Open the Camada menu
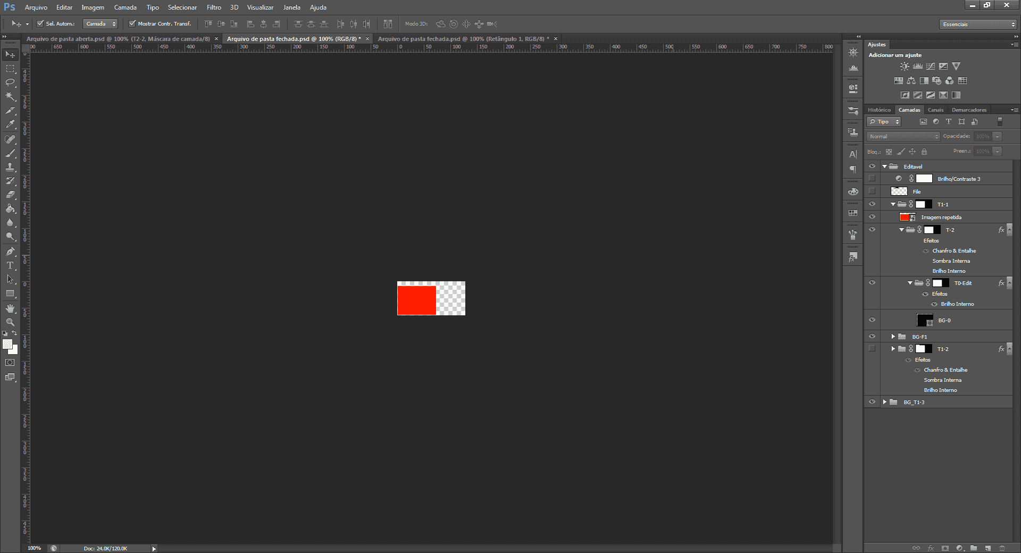The height and width of the screenshot is (553, 1021). click(125, 7)
